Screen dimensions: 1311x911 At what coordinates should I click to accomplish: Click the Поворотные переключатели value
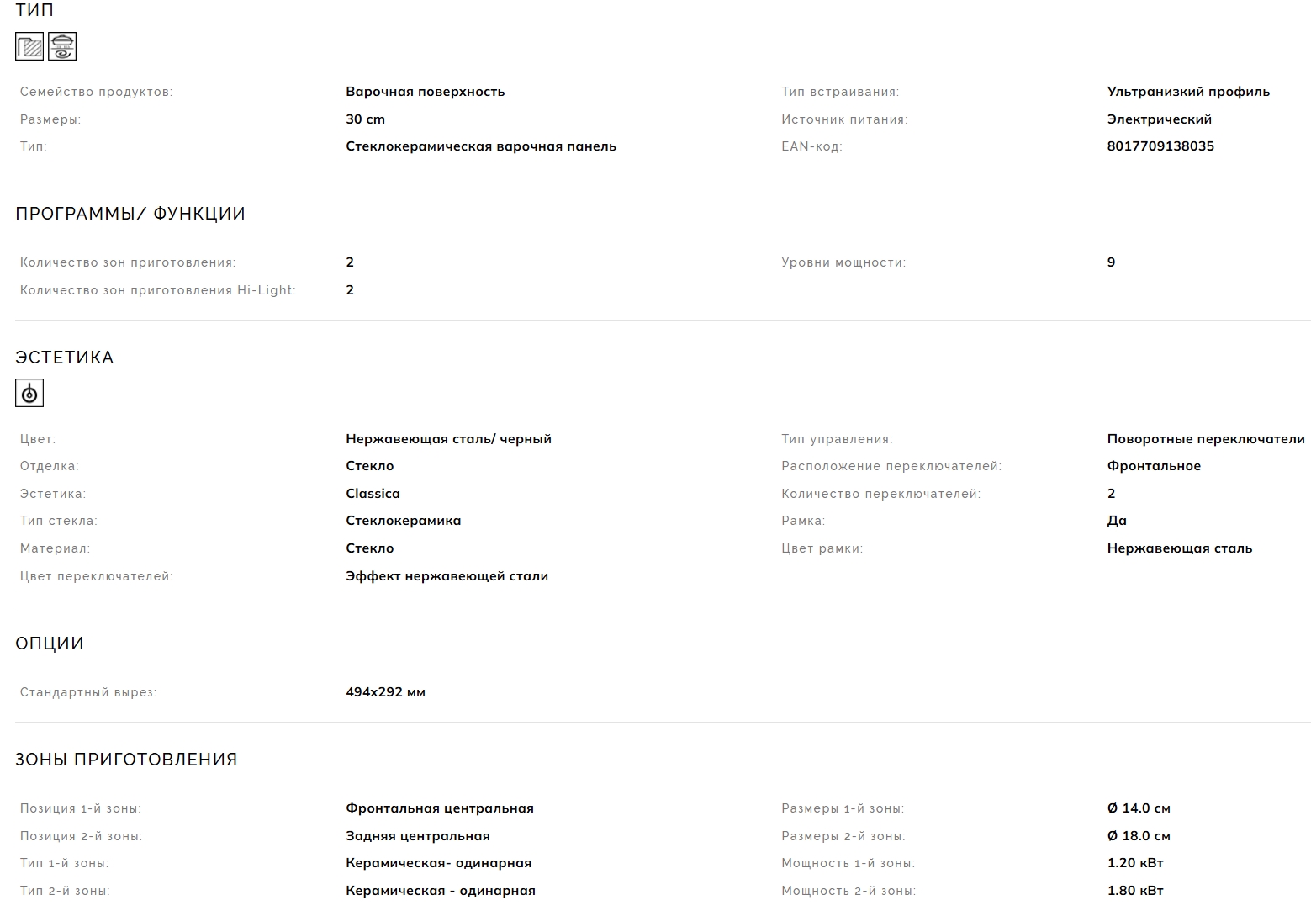[x=1206, y=439]
